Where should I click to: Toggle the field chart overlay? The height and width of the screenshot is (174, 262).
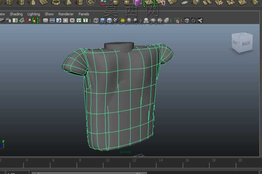72,21
